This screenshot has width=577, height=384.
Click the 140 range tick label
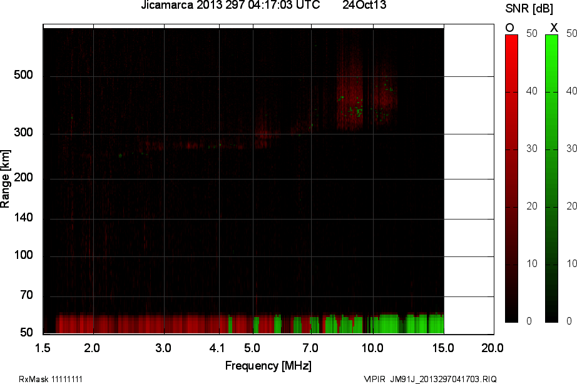[x=24, y=218]
